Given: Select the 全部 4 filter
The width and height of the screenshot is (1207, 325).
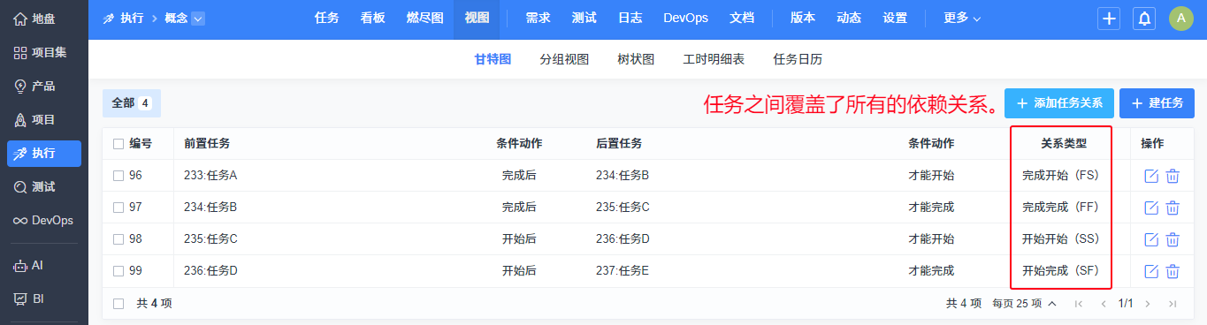Looking at the screenshot, I should (132, 103).
